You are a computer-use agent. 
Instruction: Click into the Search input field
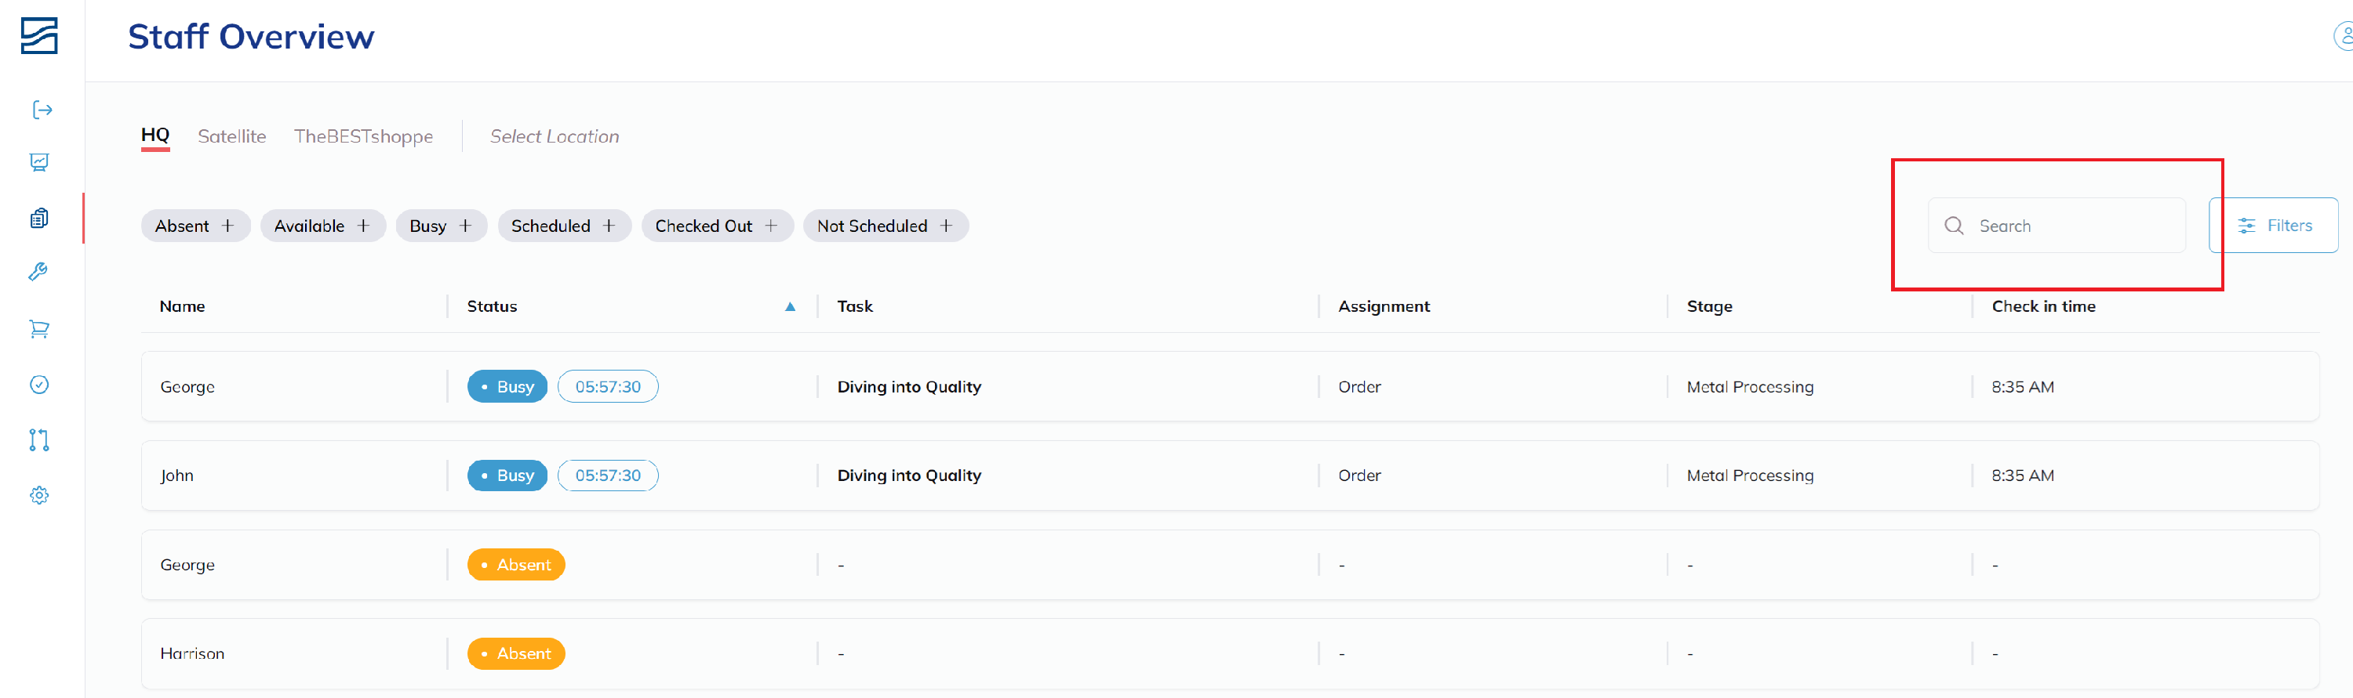[2057, 226]
